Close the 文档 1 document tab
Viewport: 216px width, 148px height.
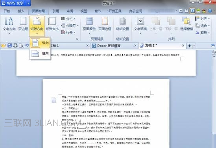click(87, 46)
